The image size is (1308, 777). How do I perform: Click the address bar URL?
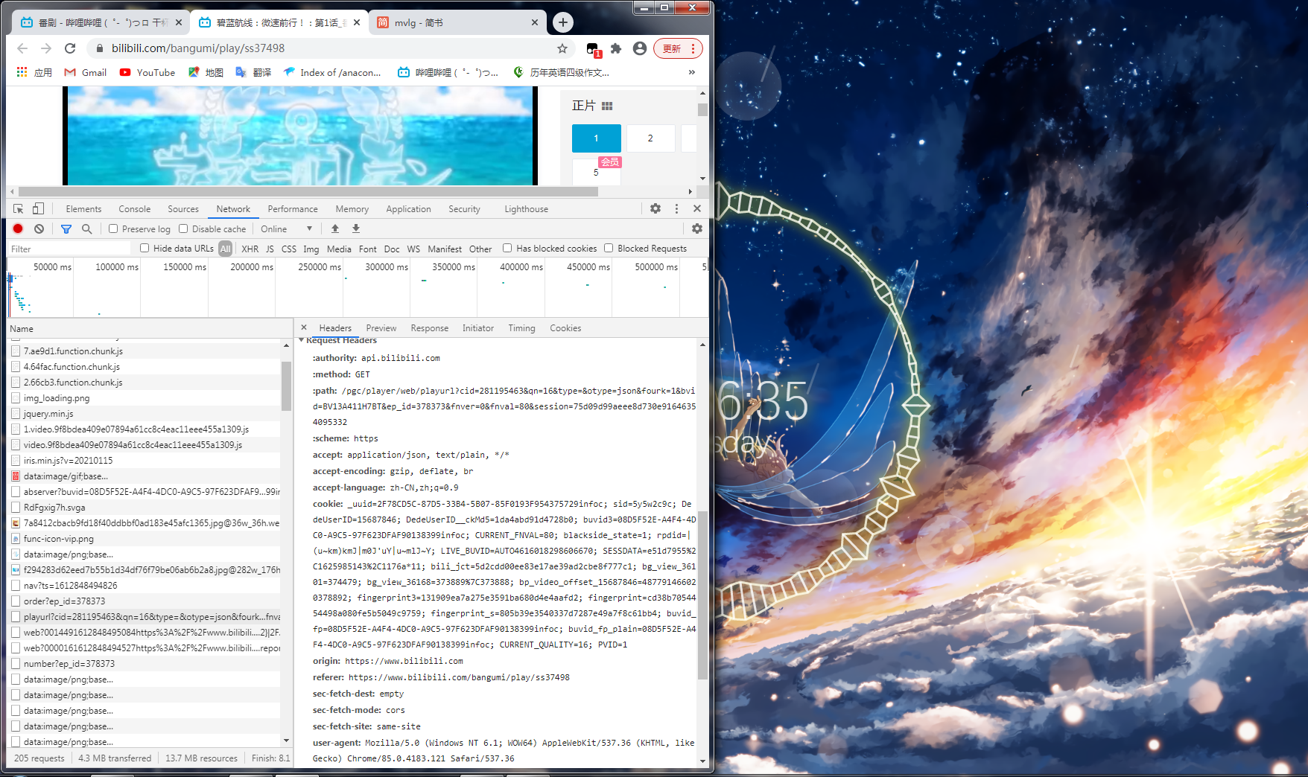click(198, 48)
